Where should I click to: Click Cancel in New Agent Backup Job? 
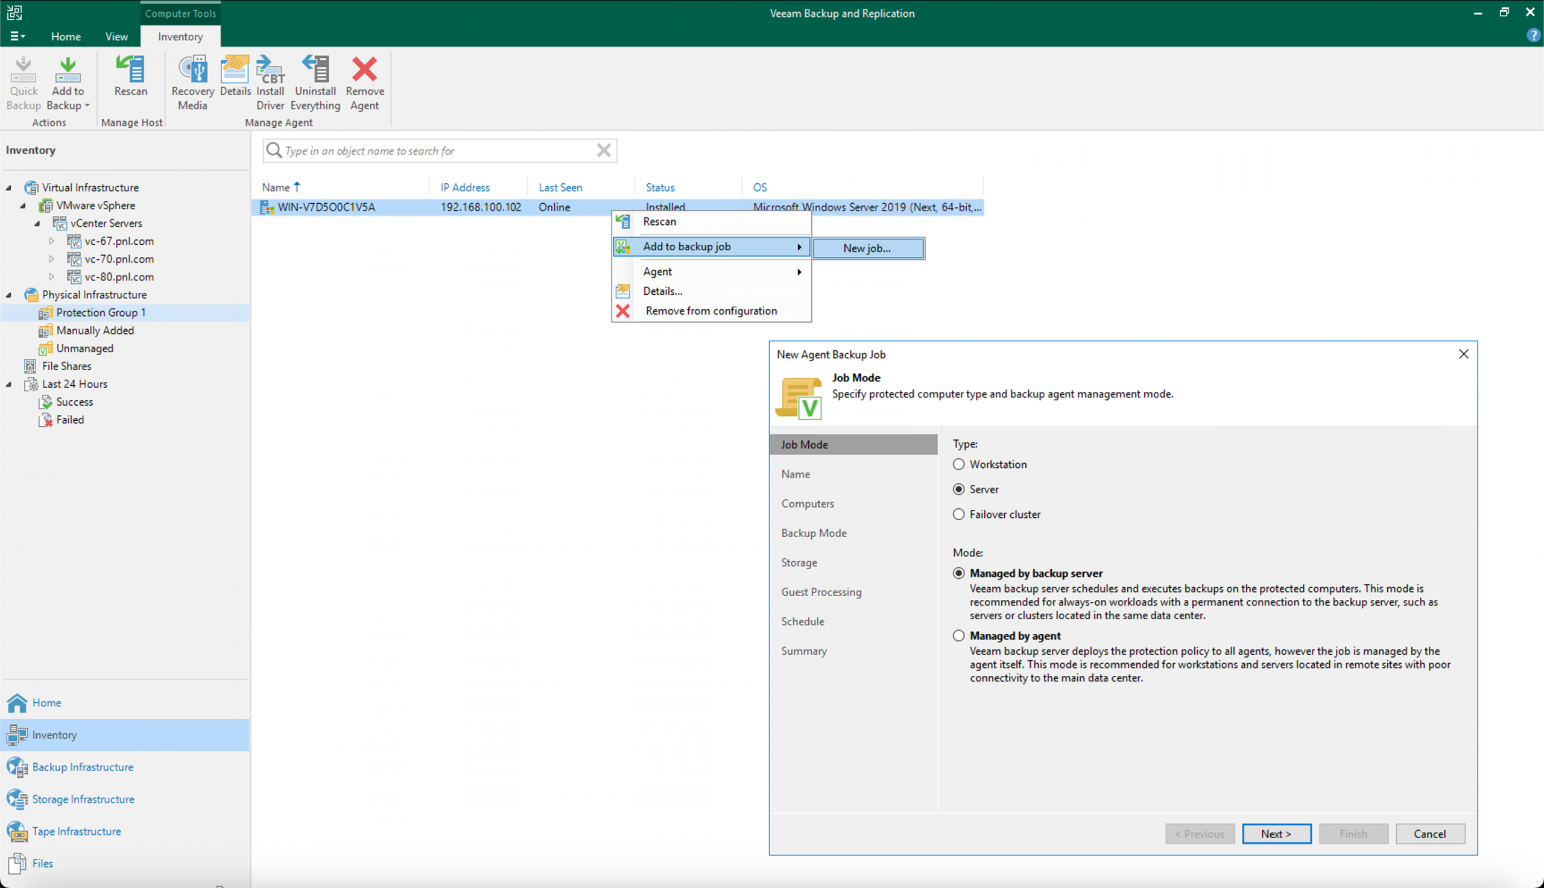pyautogui.click(x=1430, y=834)
